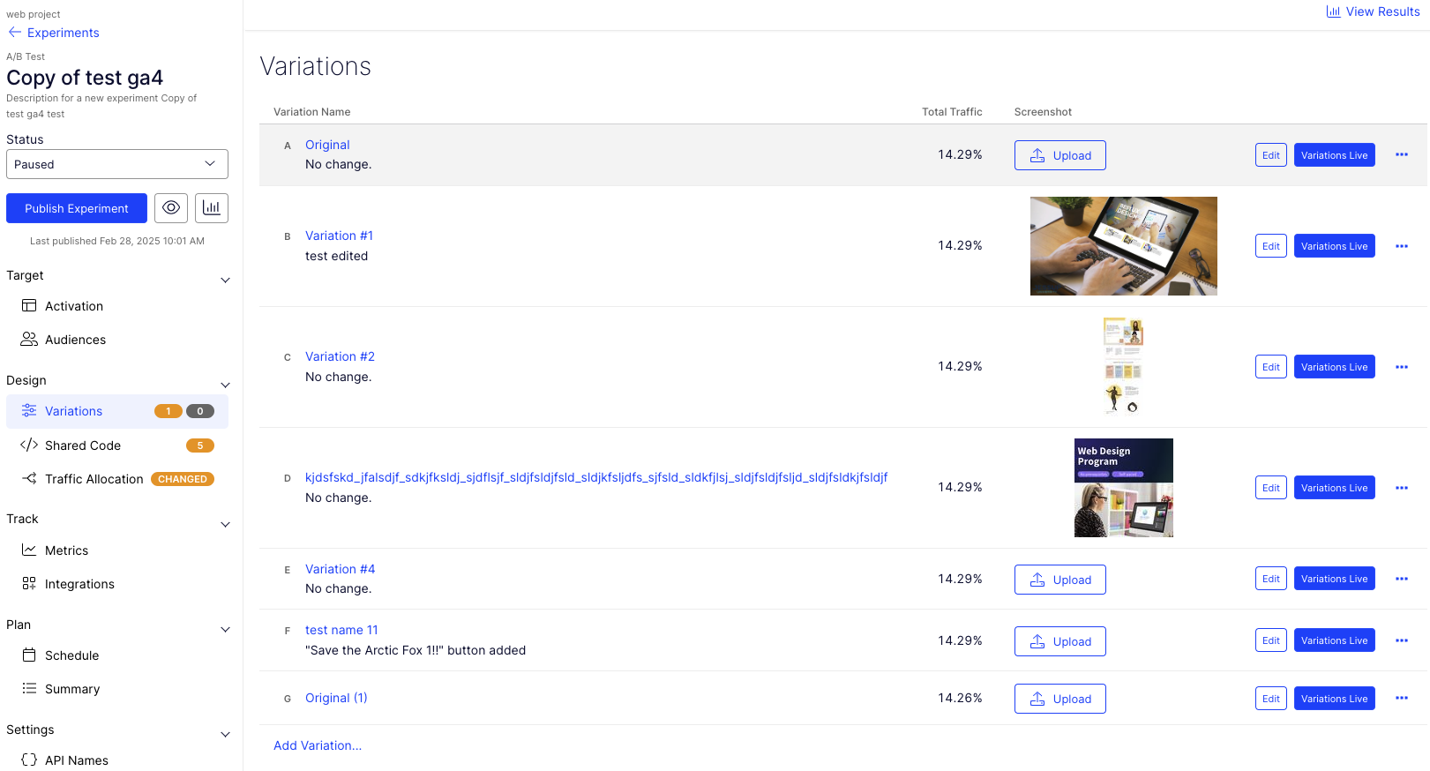This screenshot has height=771, width=1430.
Task: Collapse the Target section chevron
Action: (225, 281)
